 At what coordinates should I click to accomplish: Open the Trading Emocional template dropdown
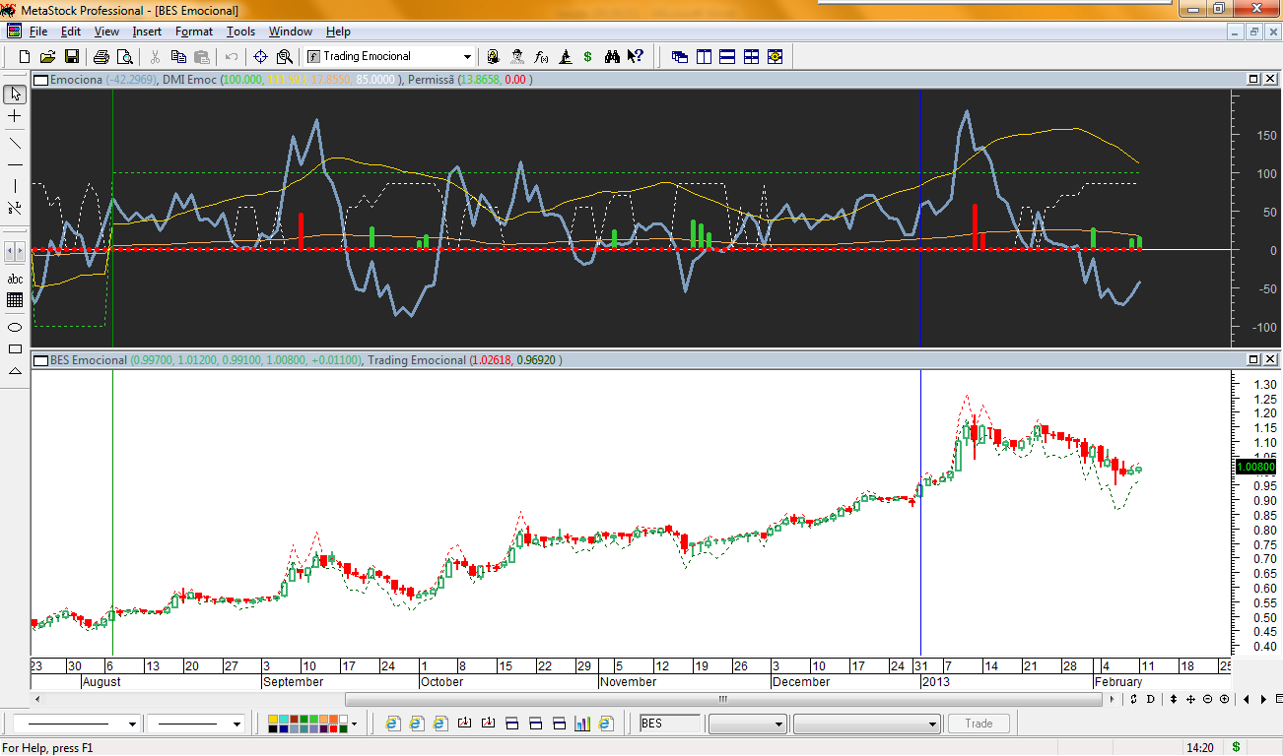[x=467, y=56]
